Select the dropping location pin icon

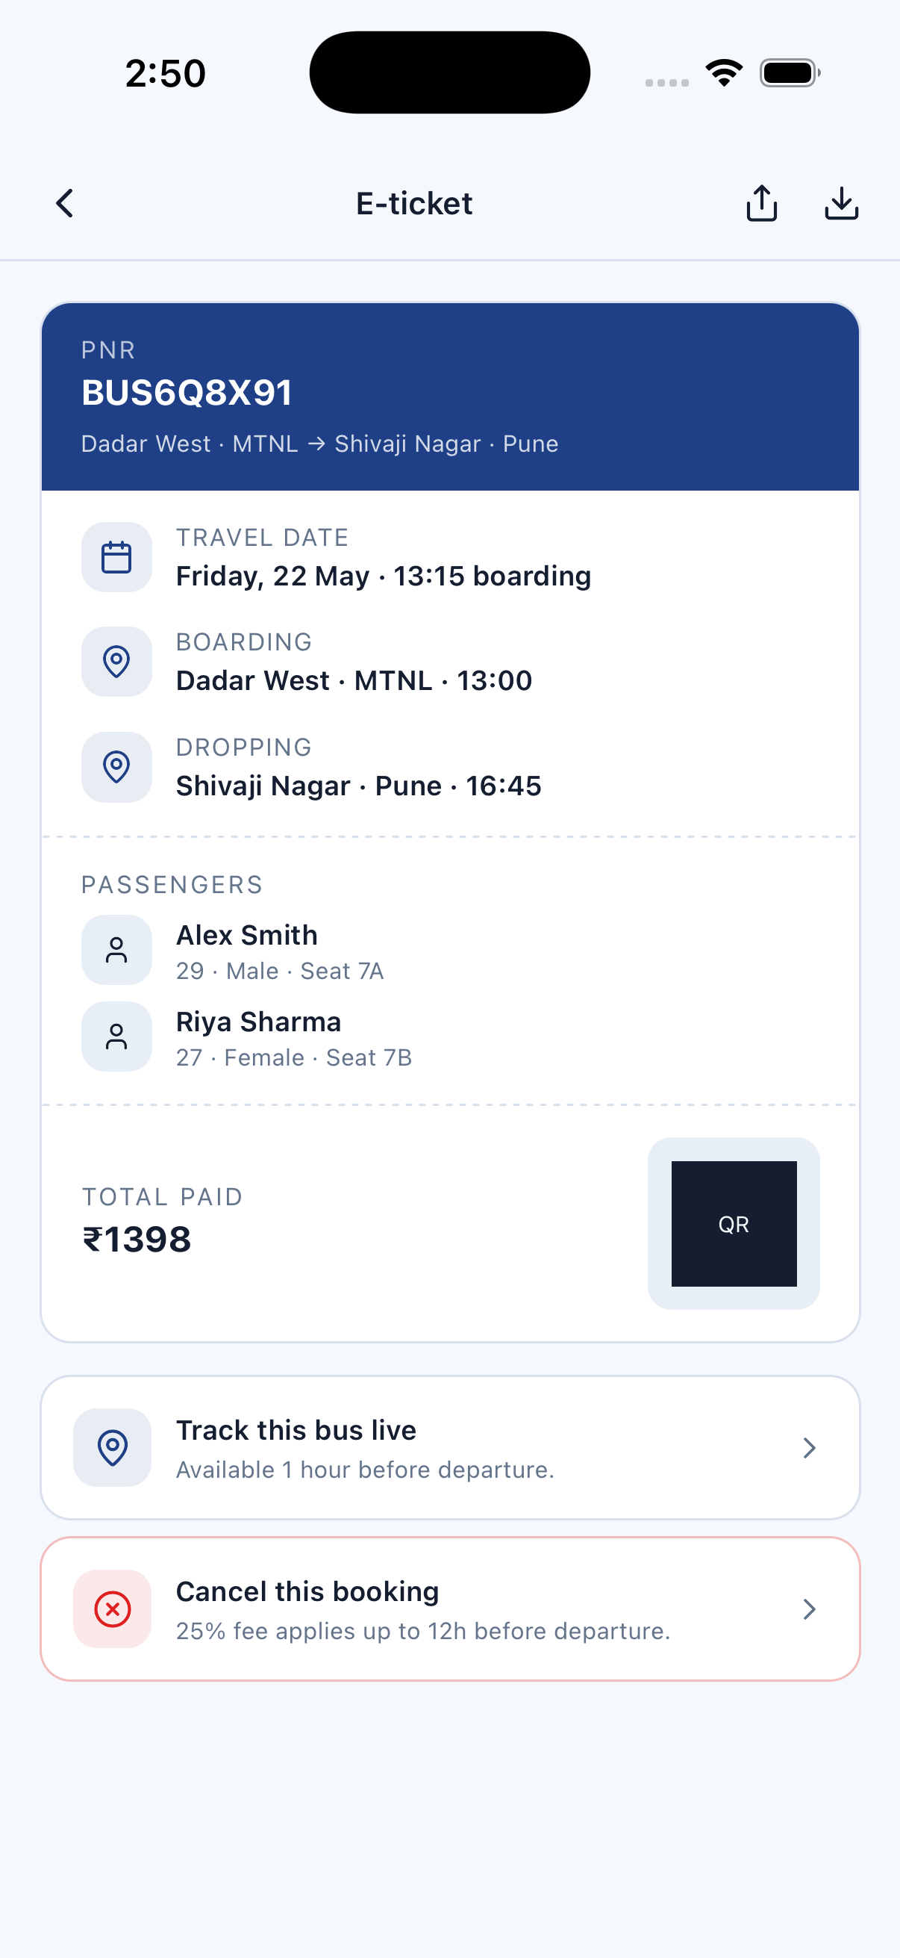116,767
